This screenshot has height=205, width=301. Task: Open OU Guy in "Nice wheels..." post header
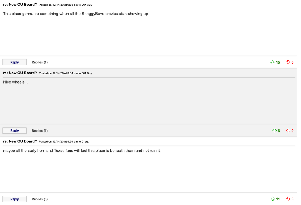tap(87, 73)
